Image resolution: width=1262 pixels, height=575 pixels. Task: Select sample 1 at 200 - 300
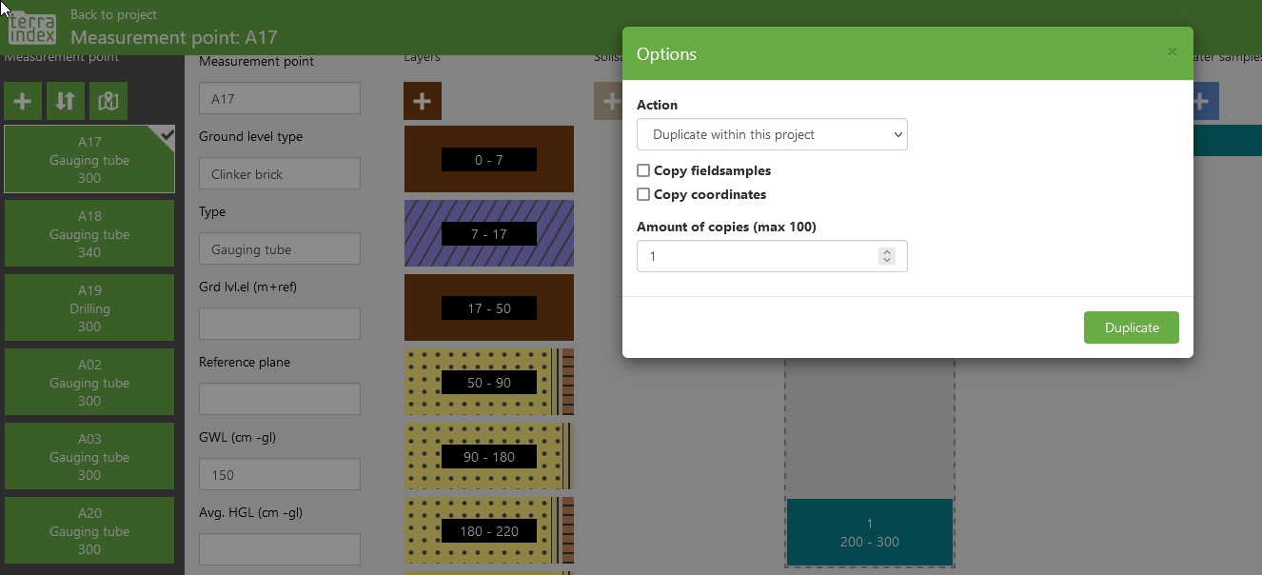870,532
